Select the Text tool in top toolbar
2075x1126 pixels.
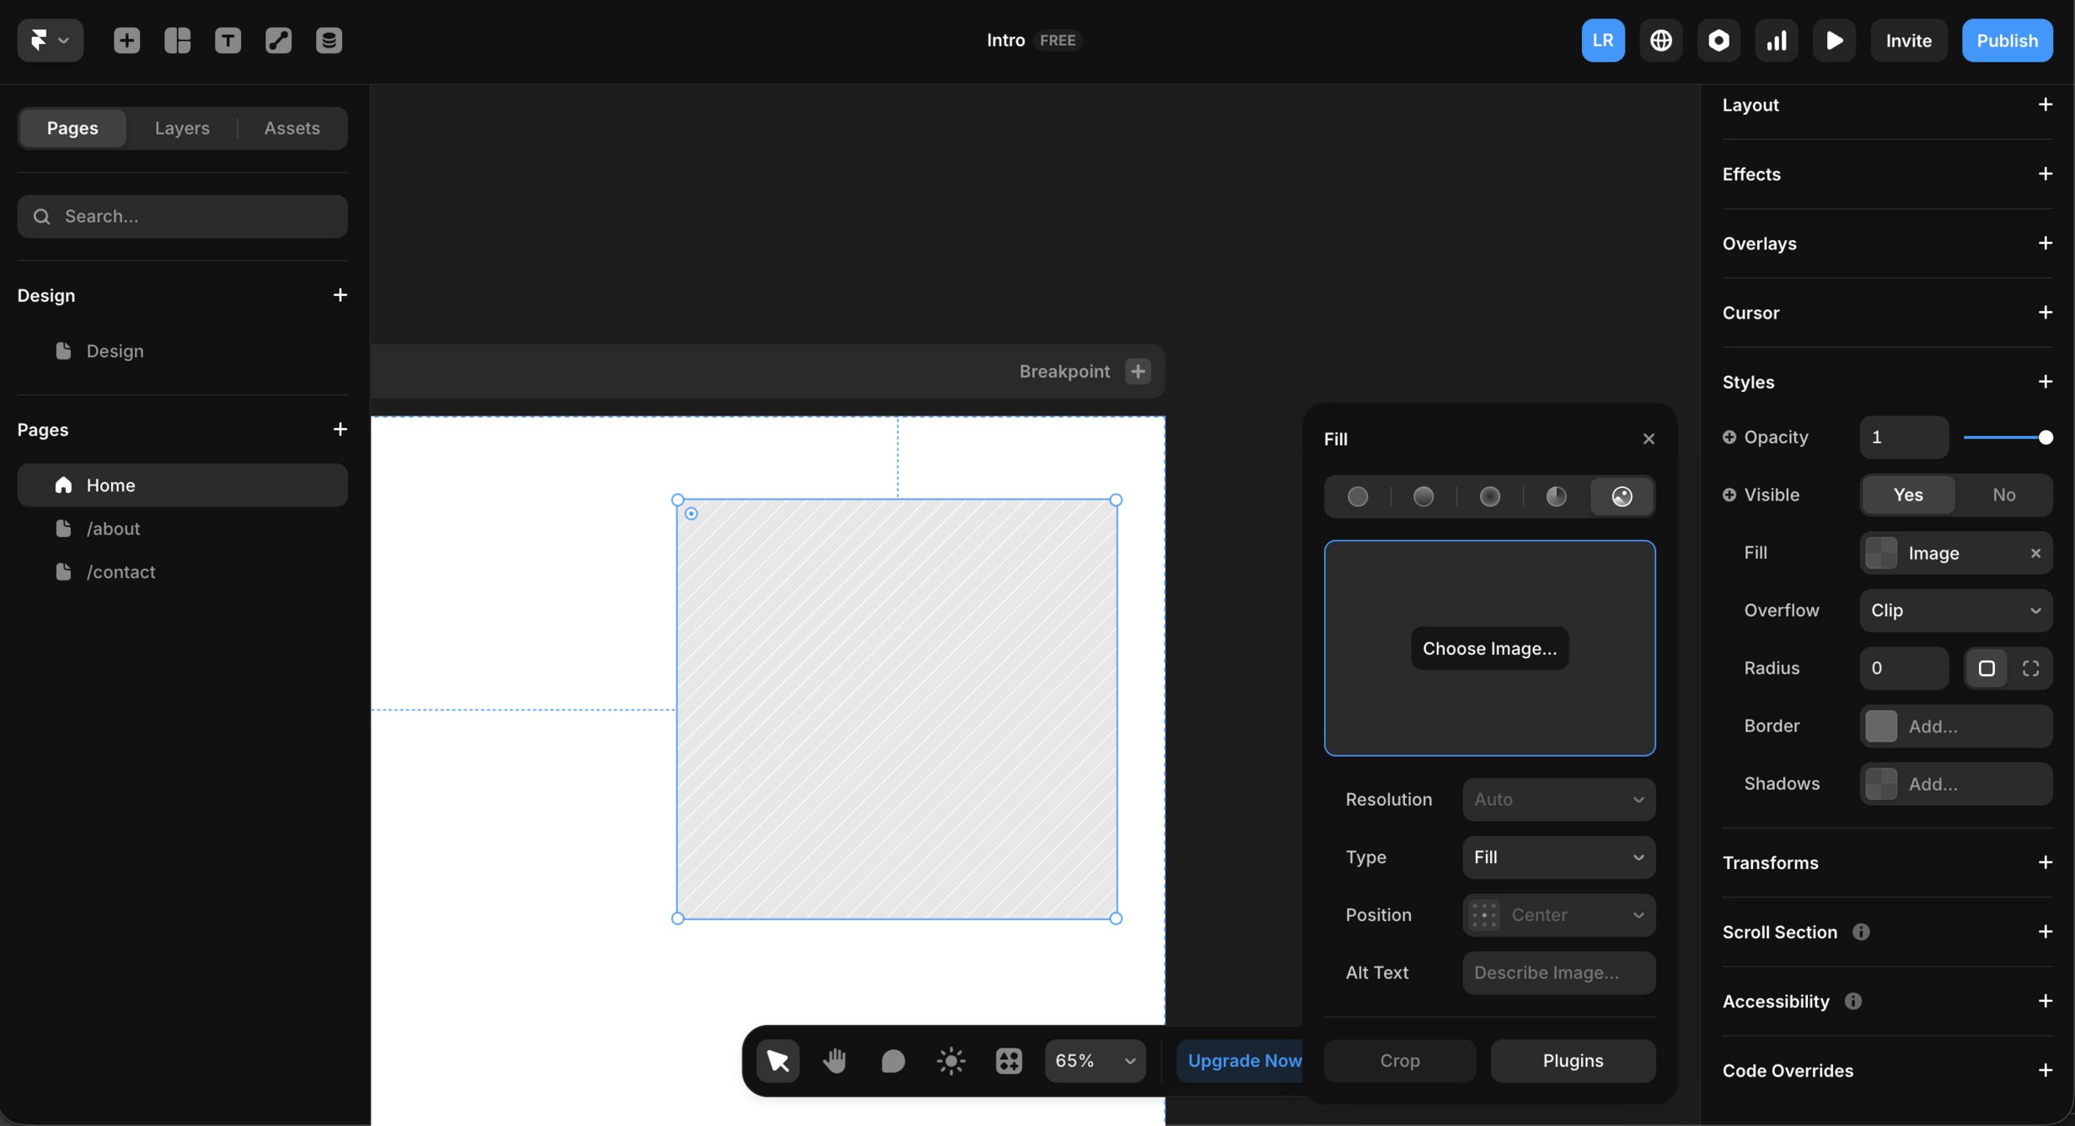228,40
